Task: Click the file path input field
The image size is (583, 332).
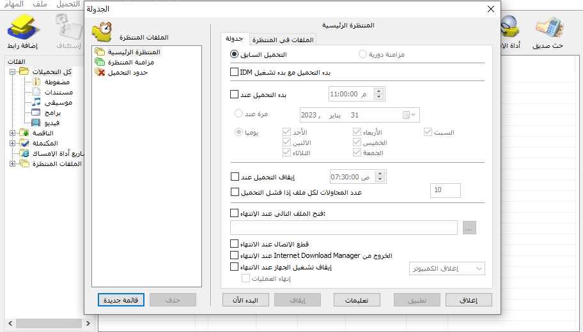Action: tap(343, 228)
